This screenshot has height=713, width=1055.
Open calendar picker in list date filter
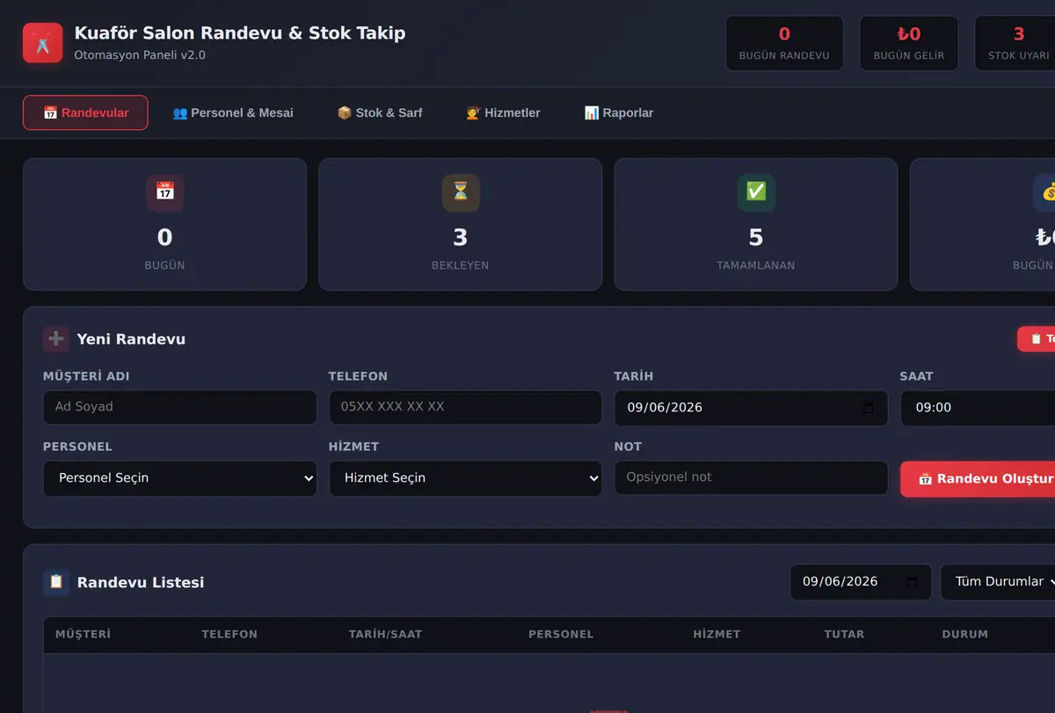[912, 582]
